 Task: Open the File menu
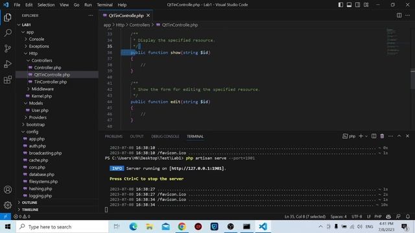(x=17, y=5)
